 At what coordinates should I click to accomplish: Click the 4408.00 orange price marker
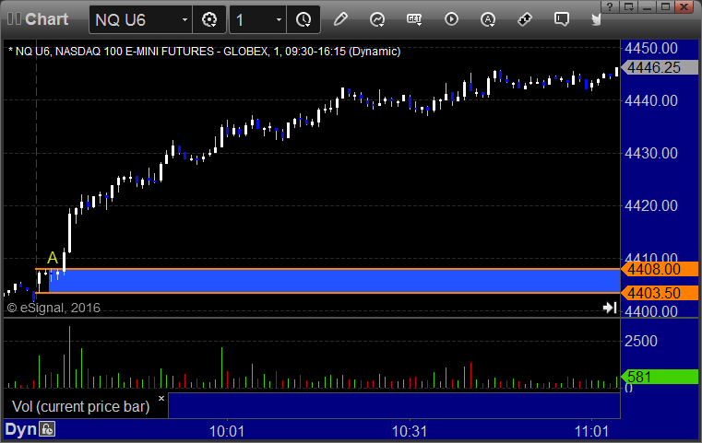coord(660,269)
